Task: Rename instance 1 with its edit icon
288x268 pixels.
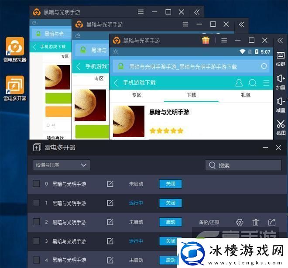Action: click(110, 203)
